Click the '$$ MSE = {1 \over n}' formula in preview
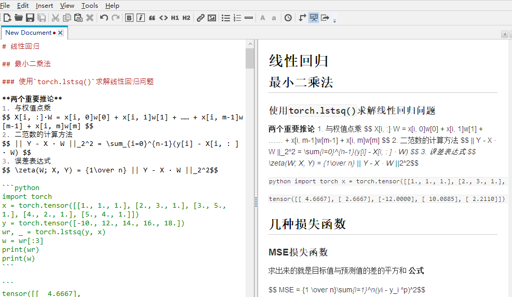Image resolution: width=512 pixels, height=297 pixels. pyautogui.click(x=347, y=290)
